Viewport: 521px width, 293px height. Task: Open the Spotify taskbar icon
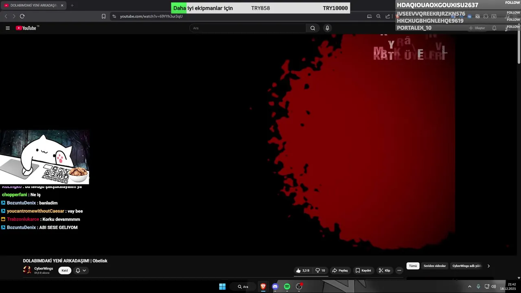pyautogui.click(x=287, y=286)
